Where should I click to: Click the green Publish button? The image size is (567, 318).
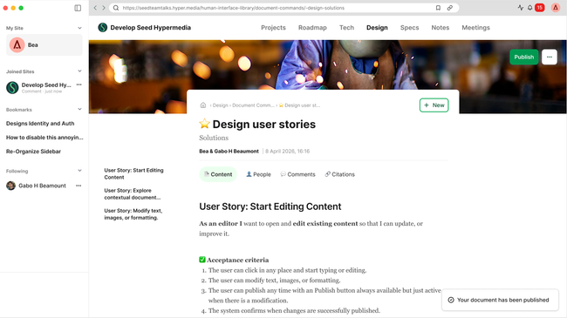click(524, 58)
